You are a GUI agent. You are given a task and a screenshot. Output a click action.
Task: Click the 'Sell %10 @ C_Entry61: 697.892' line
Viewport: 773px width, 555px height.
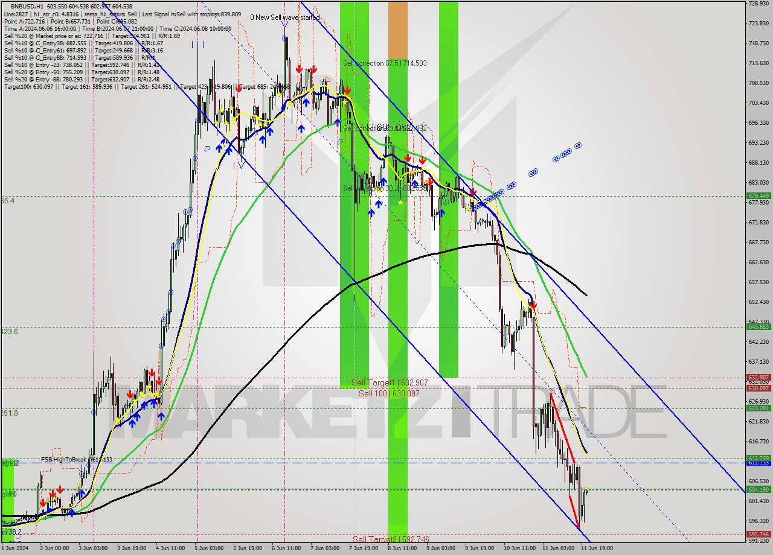(x=83, y=50)
